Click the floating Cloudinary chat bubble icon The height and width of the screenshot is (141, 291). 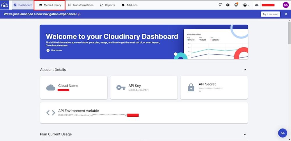(x=282, y=133)
